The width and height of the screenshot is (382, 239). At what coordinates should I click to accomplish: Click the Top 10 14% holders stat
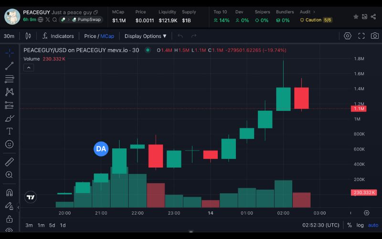[222, 16]
